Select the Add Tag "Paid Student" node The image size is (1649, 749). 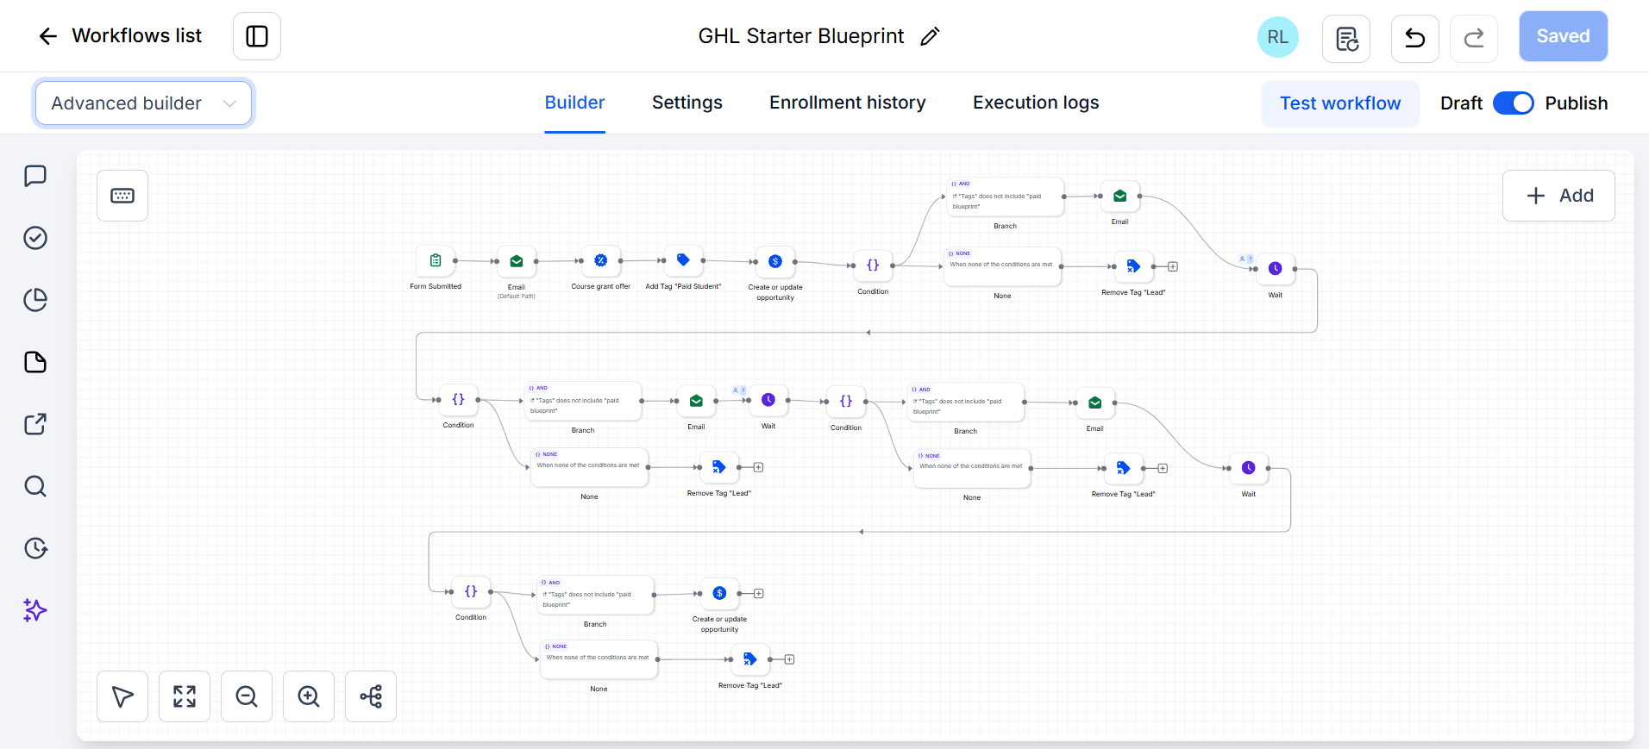click(683, 259)
